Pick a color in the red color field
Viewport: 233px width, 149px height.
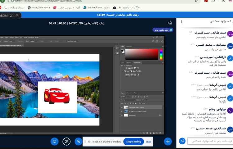(142, 54)
